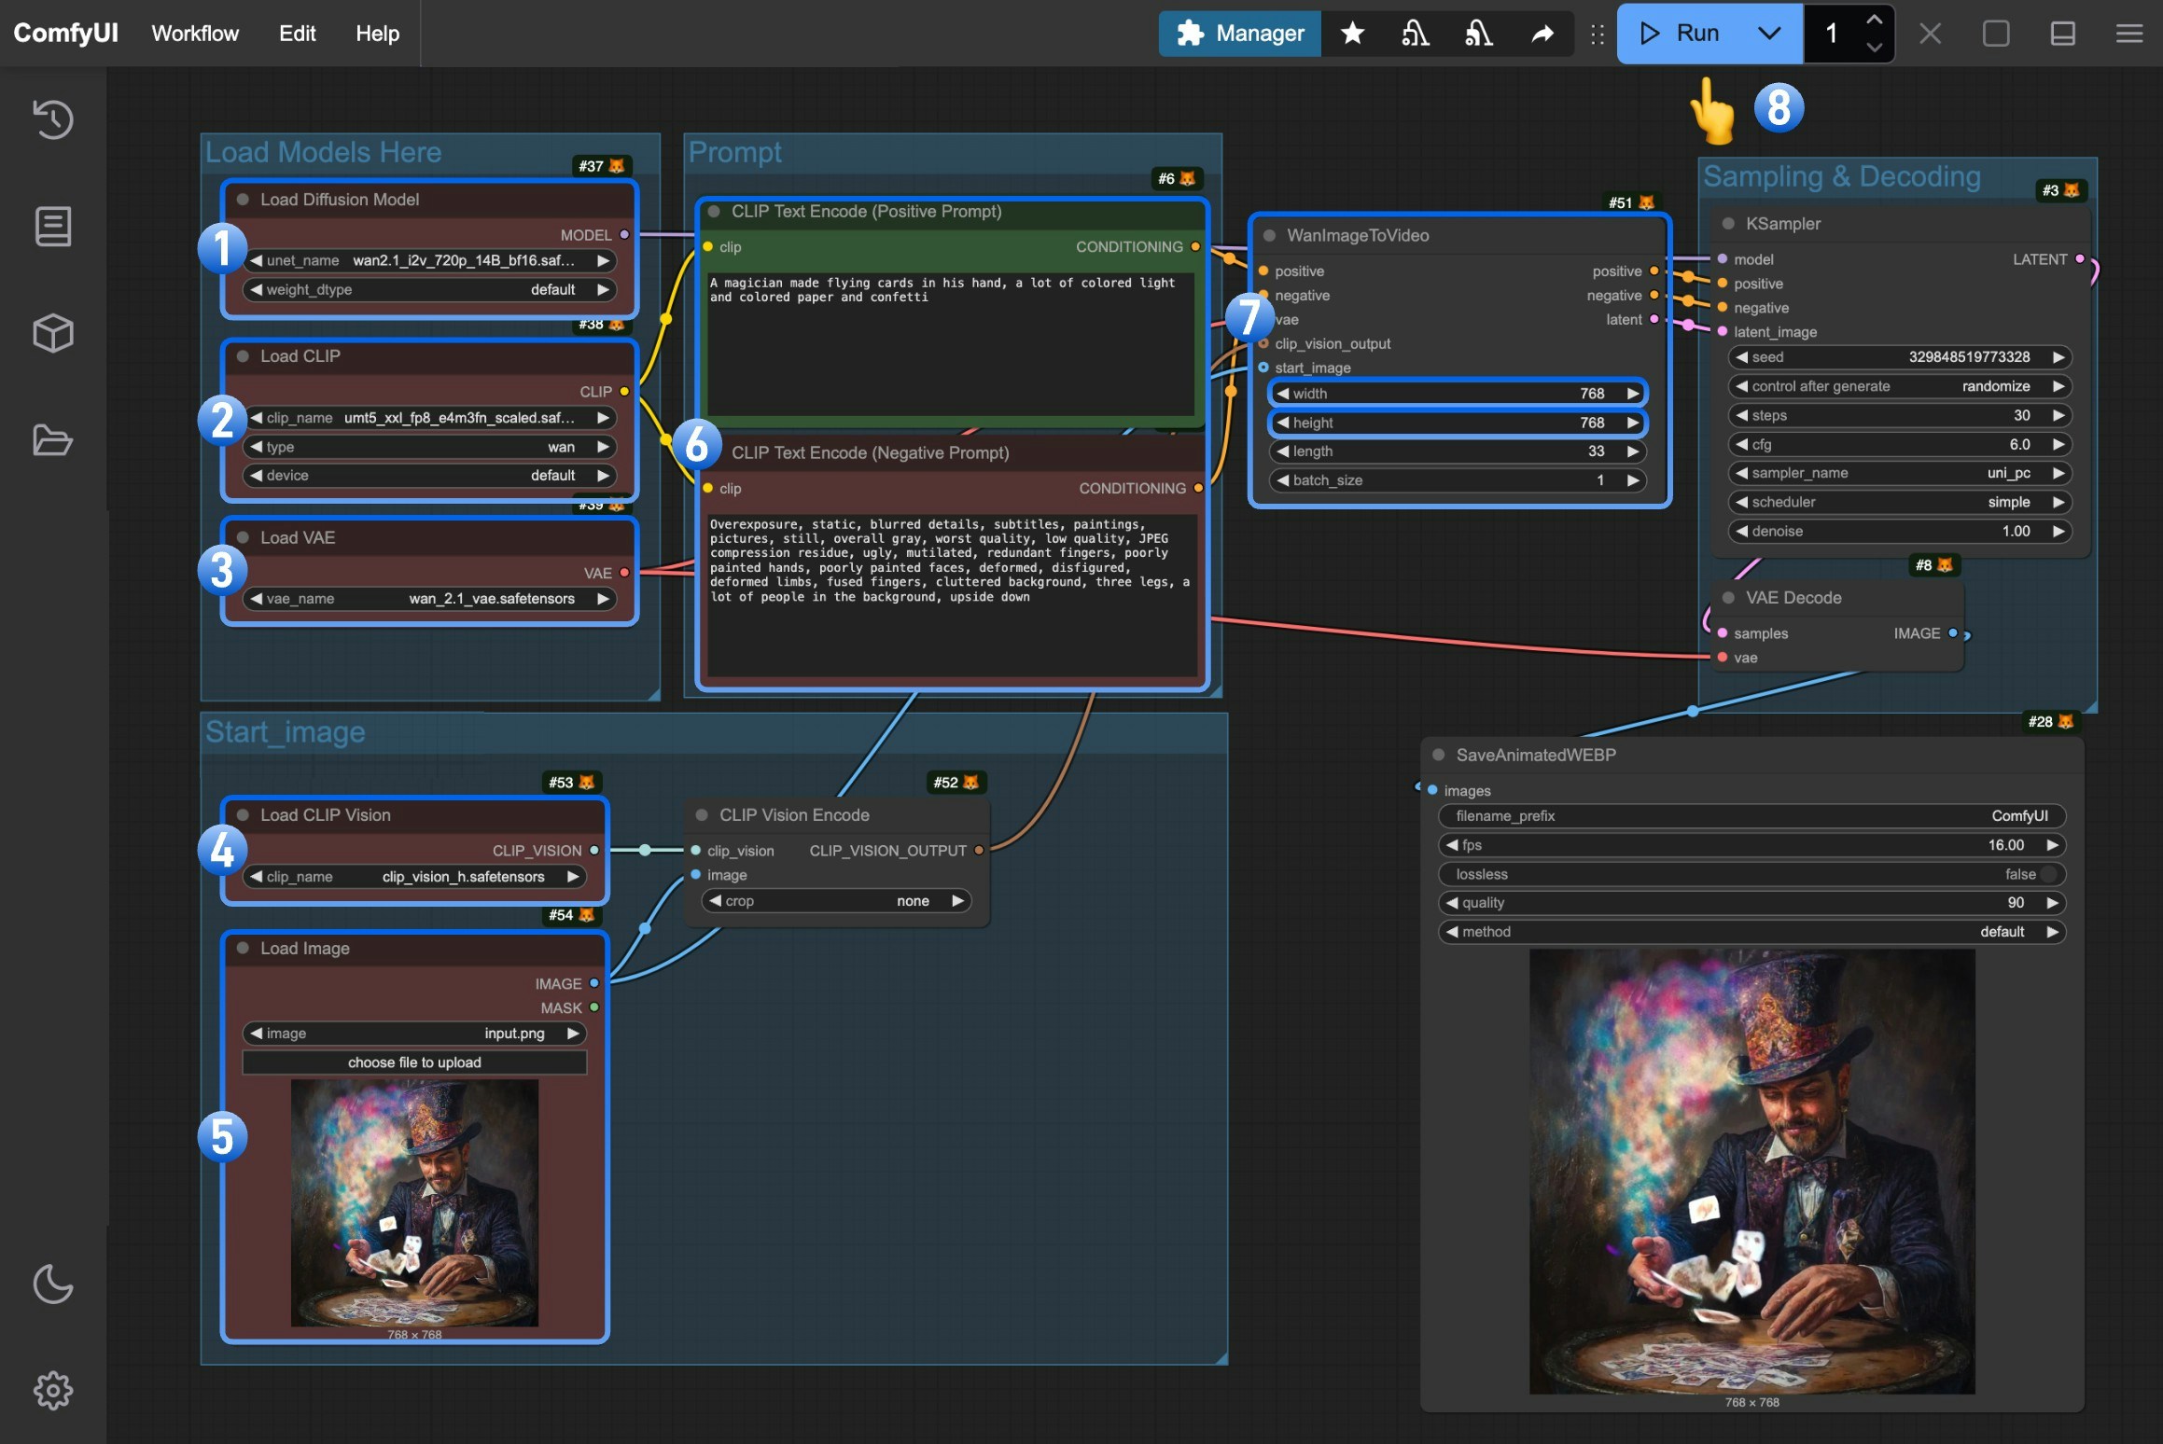
Task: Open the Workflow menu
Action: coord(194,34)
